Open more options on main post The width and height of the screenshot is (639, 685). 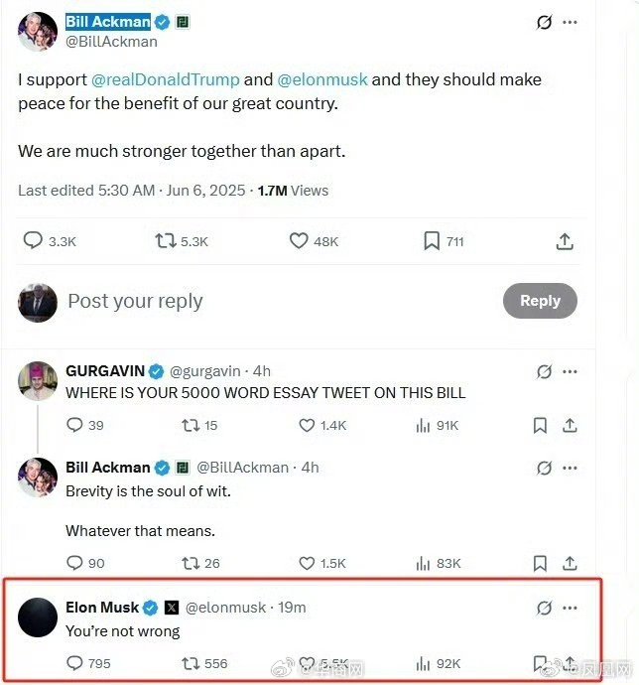pos(570,22)
